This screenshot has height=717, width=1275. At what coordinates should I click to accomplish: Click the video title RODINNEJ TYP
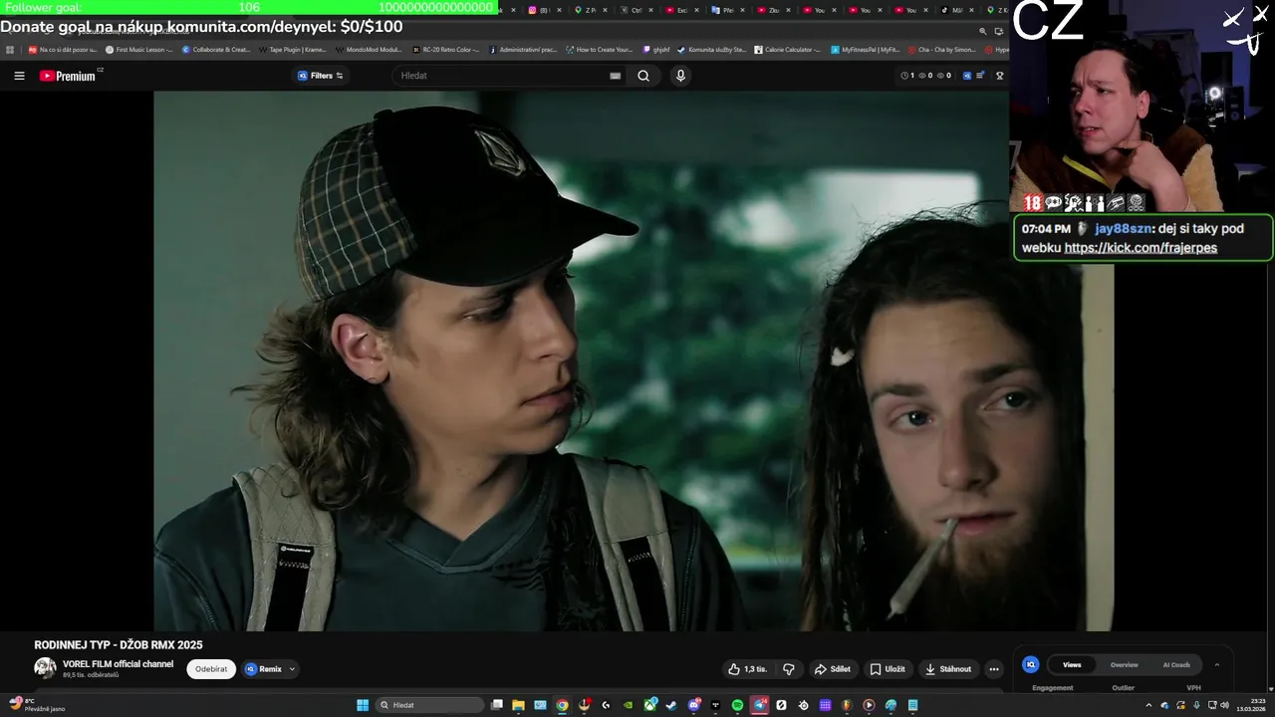[x=118, y=645]
